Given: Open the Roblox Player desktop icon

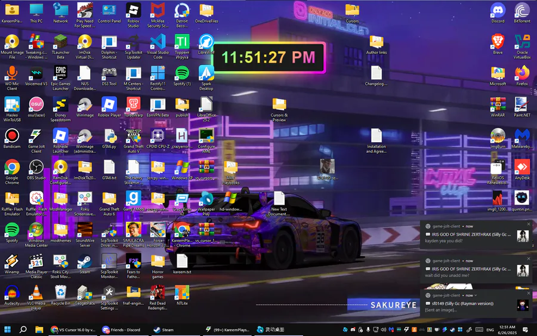Looking at the screenshot, I should (109, 107).
